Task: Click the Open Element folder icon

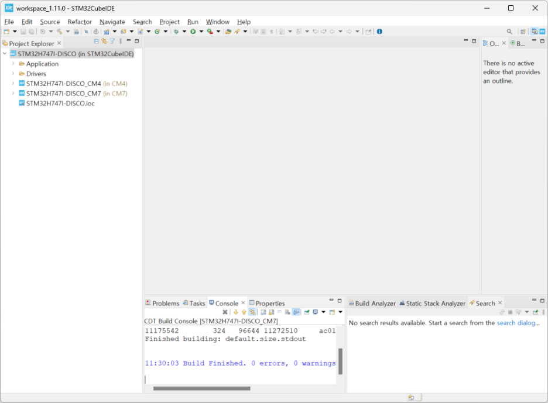Action: [228, 32]
